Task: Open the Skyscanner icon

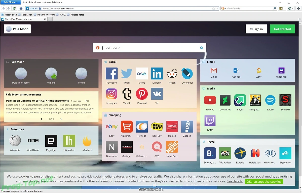Action: (285, 153)
